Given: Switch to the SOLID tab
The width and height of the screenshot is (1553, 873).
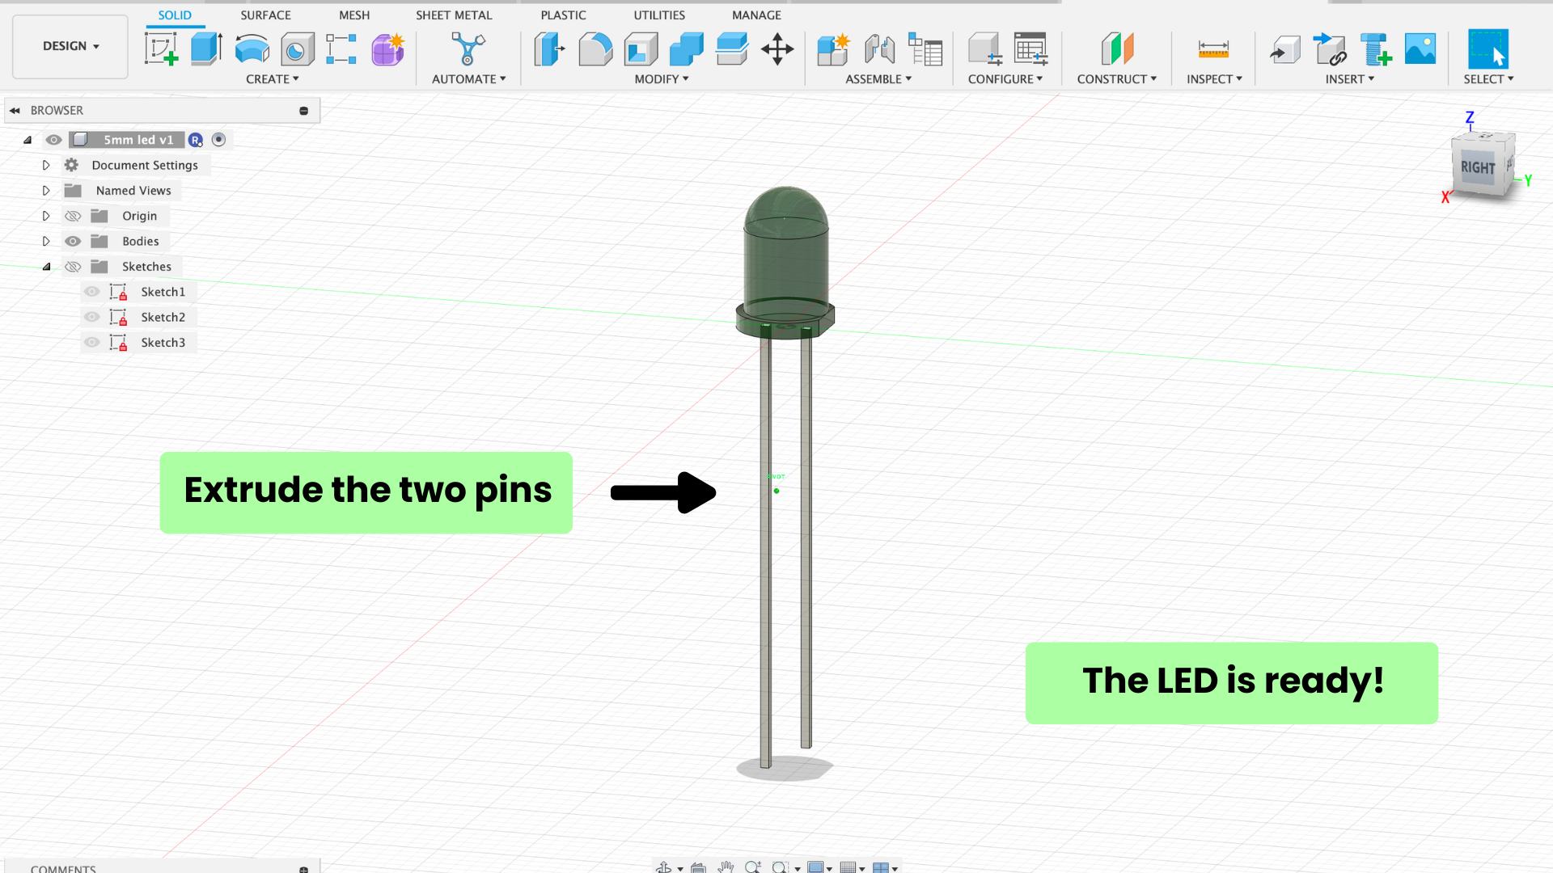Looking at the screenshot, I should coord(175,15).
